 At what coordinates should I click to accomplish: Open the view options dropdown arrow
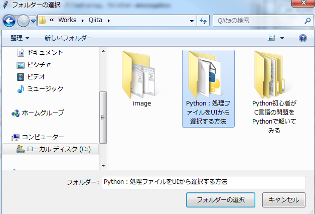(282, 38)
